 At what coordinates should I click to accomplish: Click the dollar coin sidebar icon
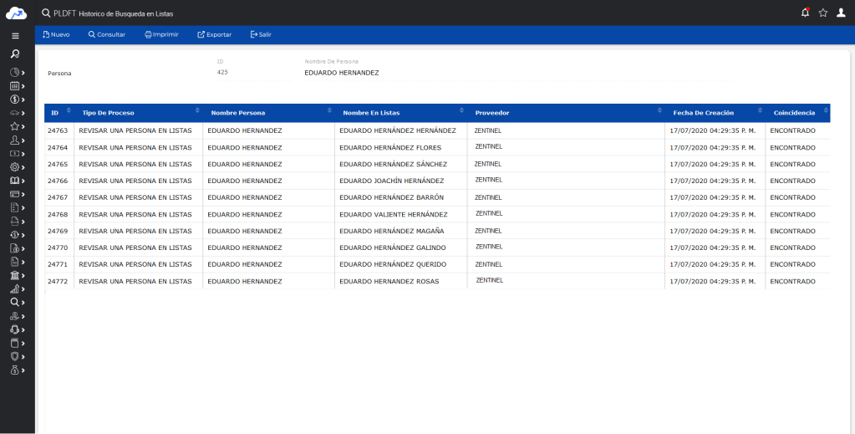(15, 99)
